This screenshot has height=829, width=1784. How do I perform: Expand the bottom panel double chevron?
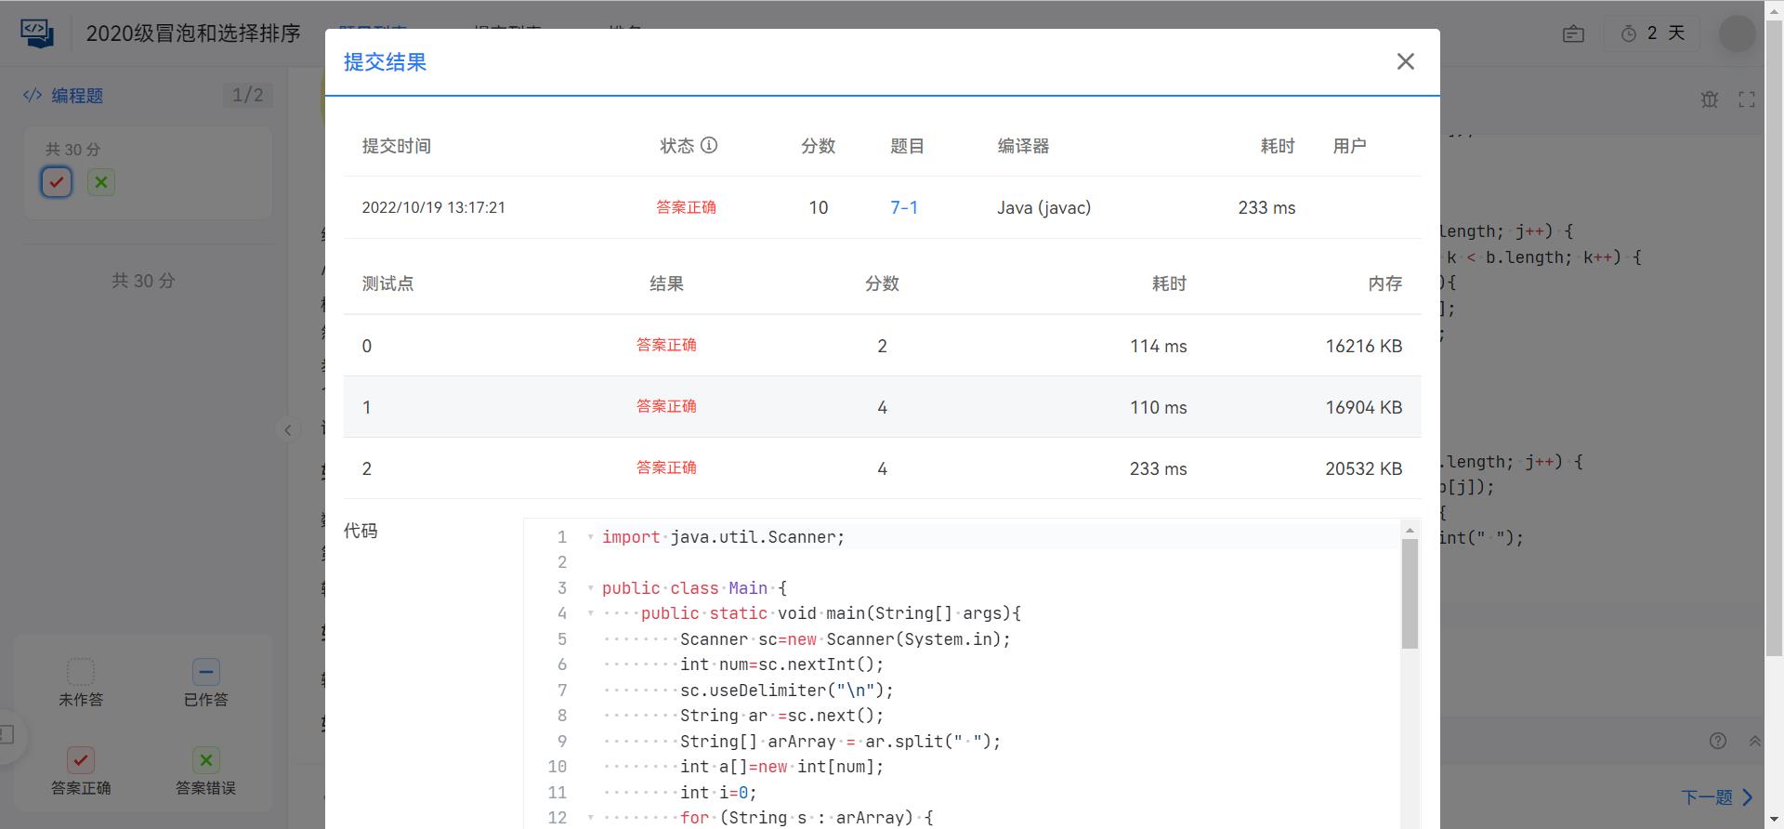click(x=1754, y=741)
